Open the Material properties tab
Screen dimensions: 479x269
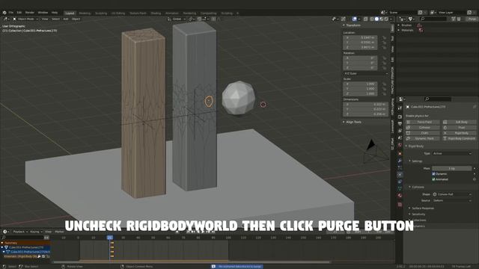pyautogui.click(x=400, y=196)
